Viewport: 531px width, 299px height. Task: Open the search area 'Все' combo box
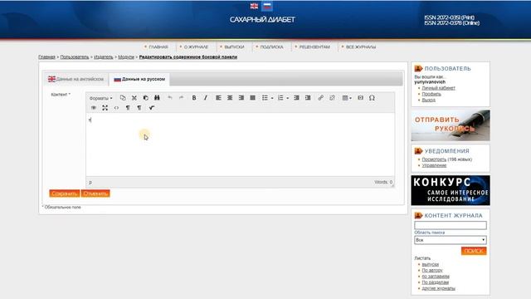coord(450,240)
